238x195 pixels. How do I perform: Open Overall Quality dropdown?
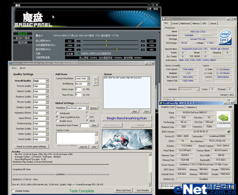(47, 81)
